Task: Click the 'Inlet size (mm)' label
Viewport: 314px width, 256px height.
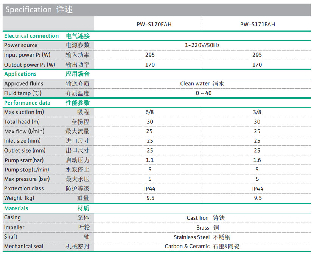Action: pyautogui.click(x=22, y=141)
